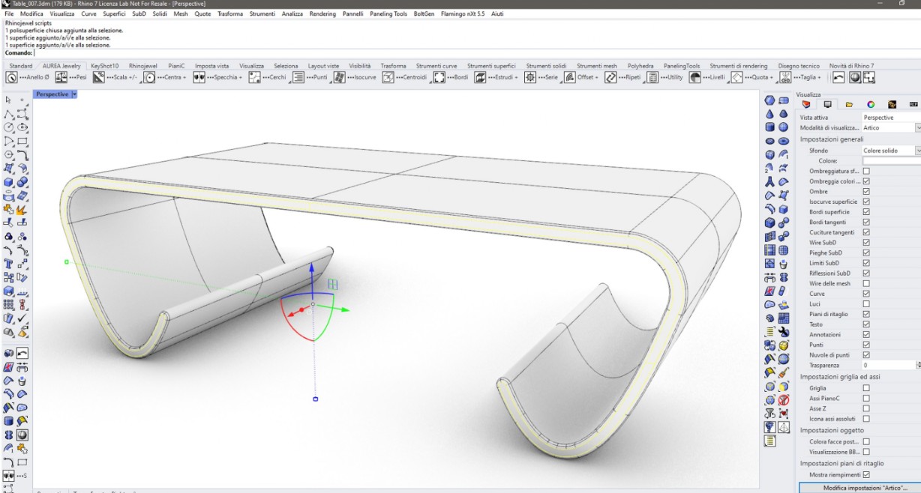Image resolution: width=921 pixels, height=493 pixels.
Task: Open the Trasforma menu in the menu bar
Action: [x=229, y=14]
